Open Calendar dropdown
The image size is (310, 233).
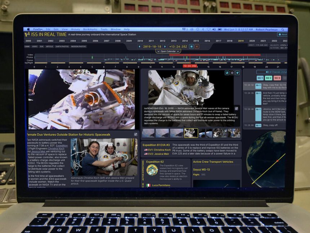(168, 51)
